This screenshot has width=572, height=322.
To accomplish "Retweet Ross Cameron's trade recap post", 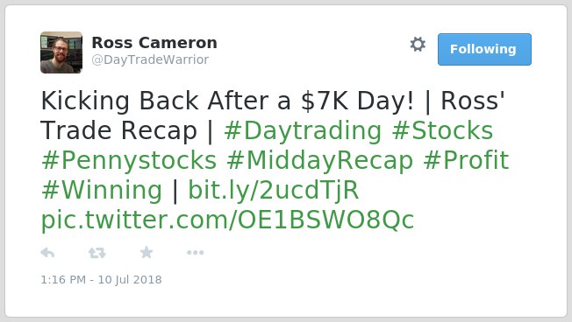I will pyautogui.click(x=97, y=253).
